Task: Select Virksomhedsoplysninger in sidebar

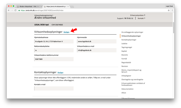Action: 131,36
